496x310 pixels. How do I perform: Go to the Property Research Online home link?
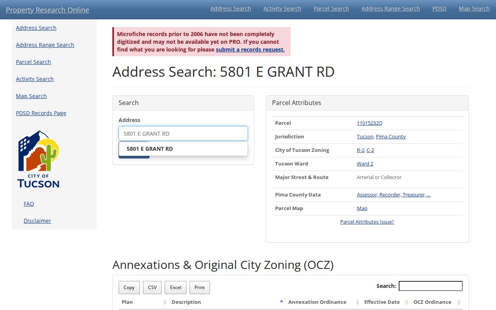pyautogui.click(x=47, y=10)
